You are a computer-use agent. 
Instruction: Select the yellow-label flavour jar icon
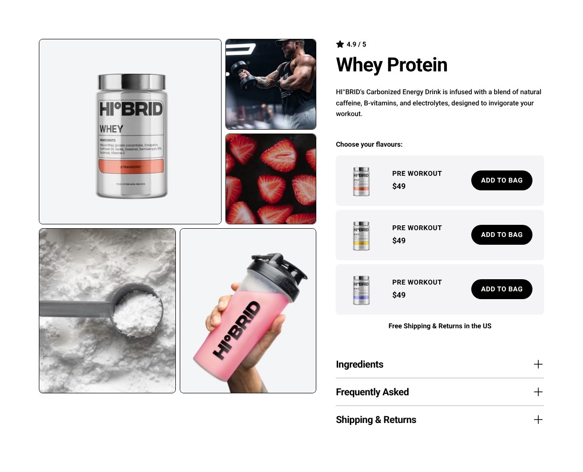[x=361, y=236]
